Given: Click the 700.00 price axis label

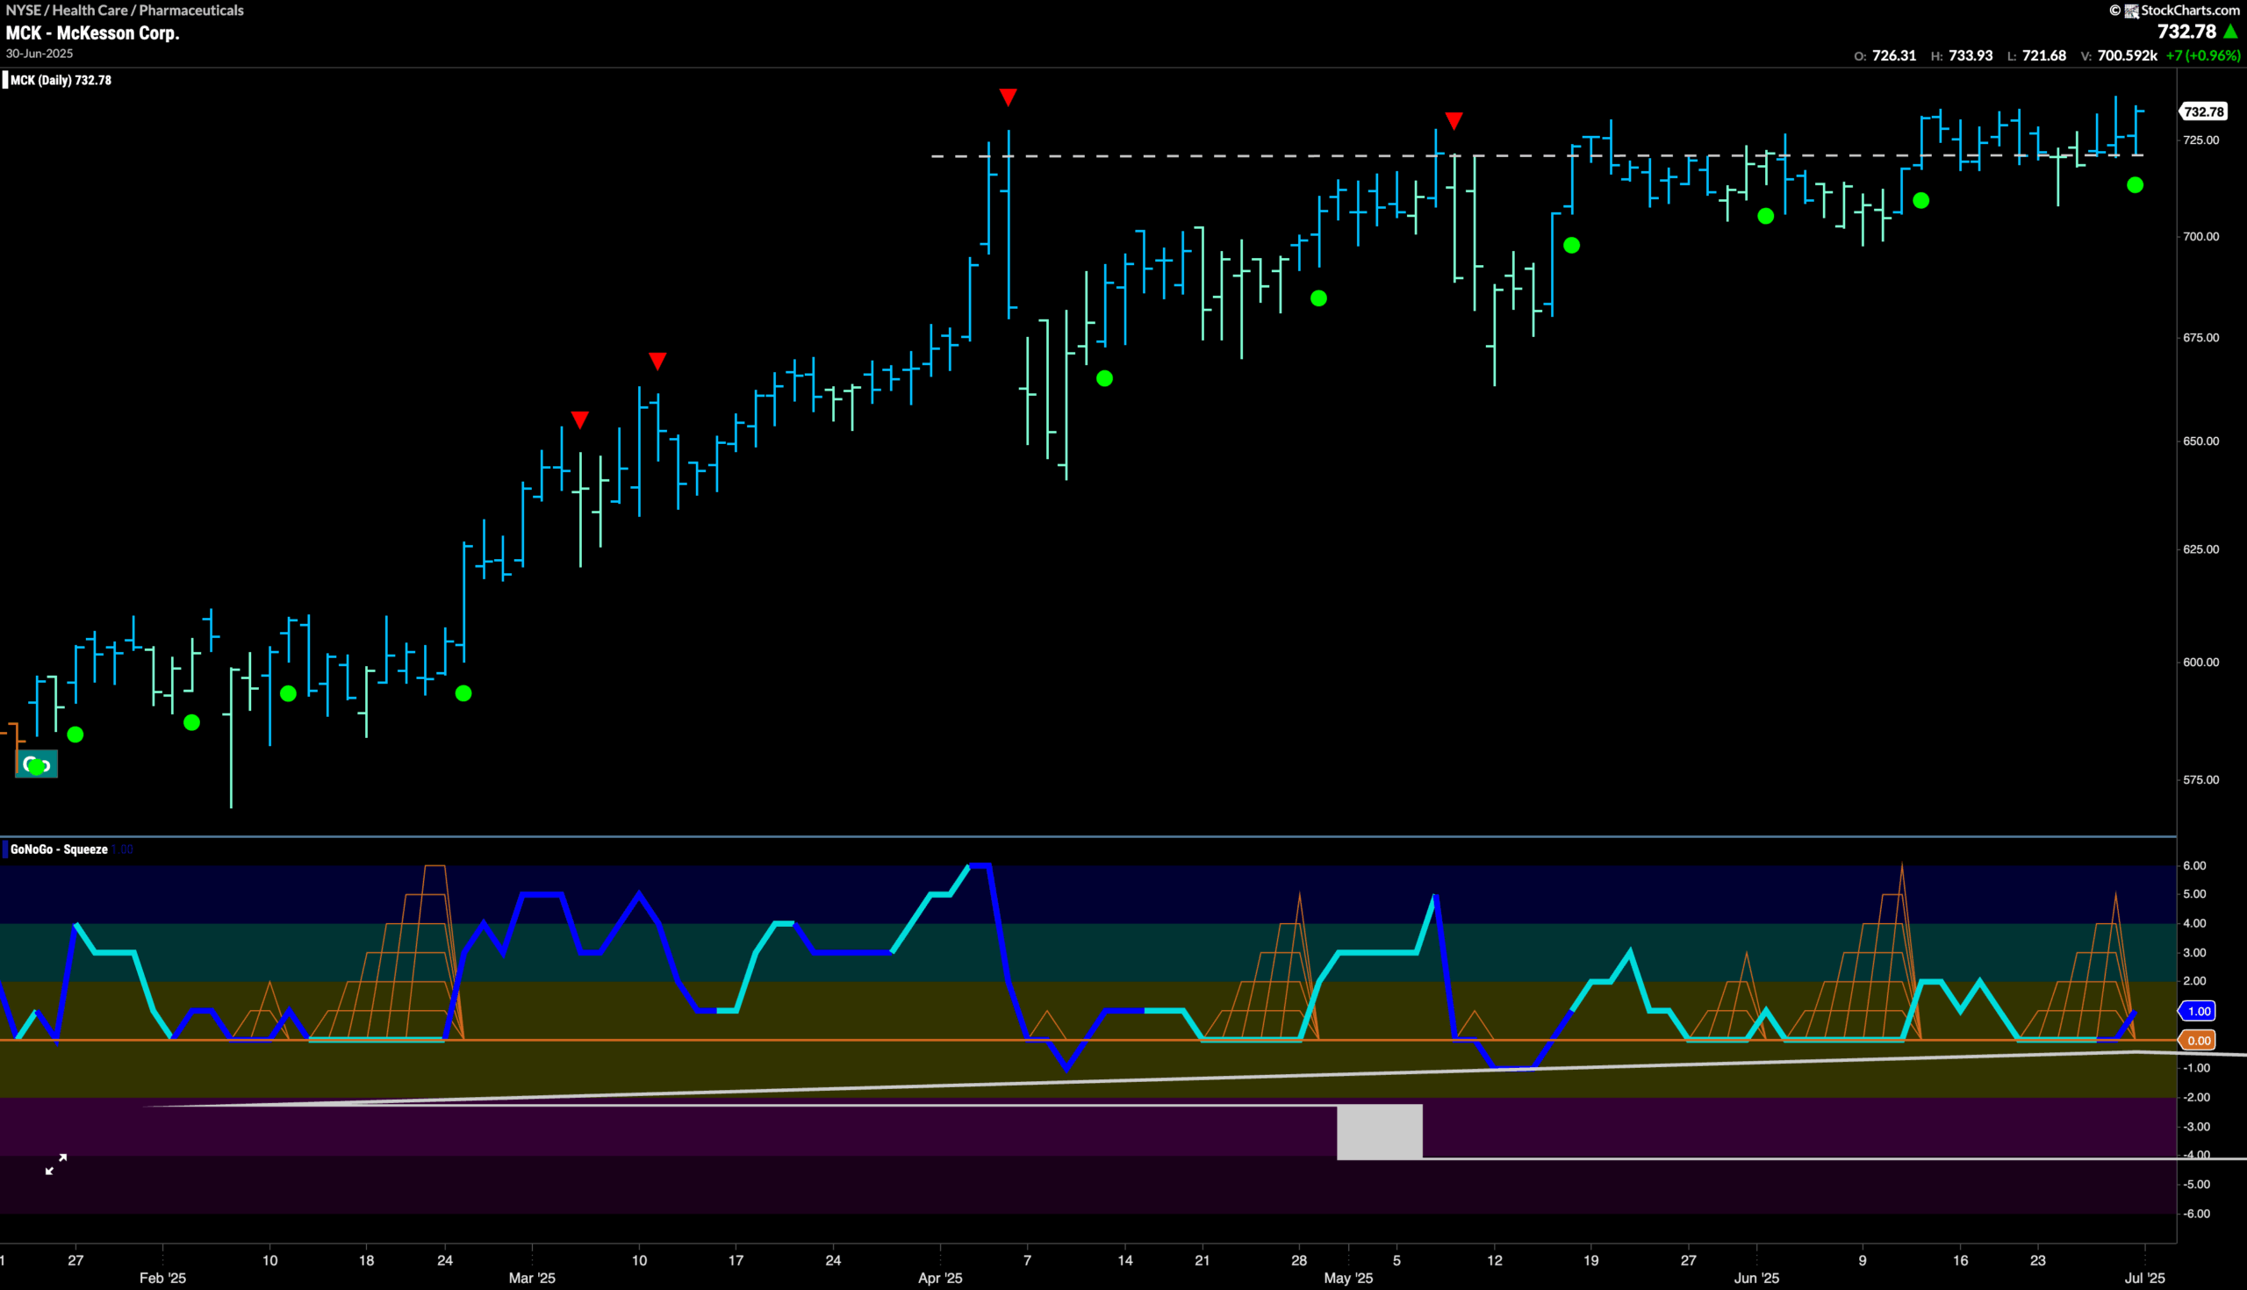Looking at the screenshot, I should tap(2201, 237).
